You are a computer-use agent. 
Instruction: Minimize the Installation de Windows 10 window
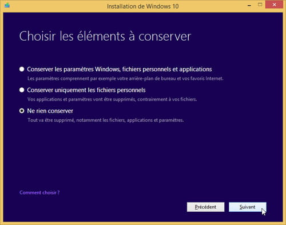(x=249, y=6)
